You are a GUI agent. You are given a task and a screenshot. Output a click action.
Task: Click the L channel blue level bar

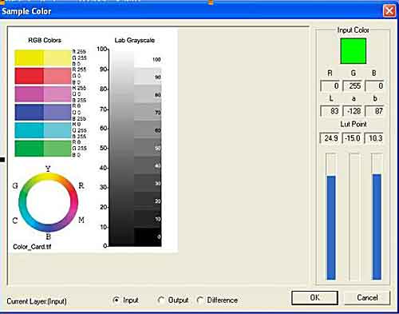coord(331,227)
